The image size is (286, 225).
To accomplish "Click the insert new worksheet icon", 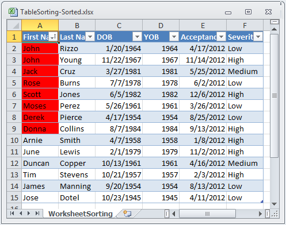I will pyautogui.click(x=127, y=214).
